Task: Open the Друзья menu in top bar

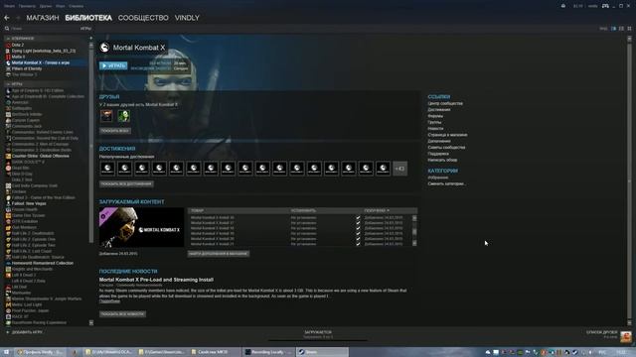Action: (46, 6)
